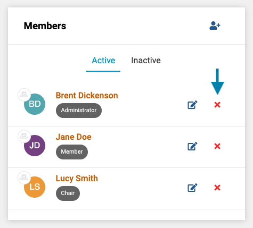Screen dimensions: 253x228
Task: Edit Lucy Smith's membership
Action: 192,188
